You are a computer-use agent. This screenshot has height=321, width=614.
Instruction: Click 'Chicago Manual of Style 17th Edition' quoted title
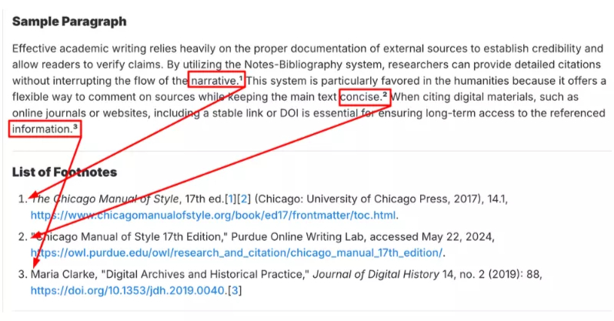131,237
